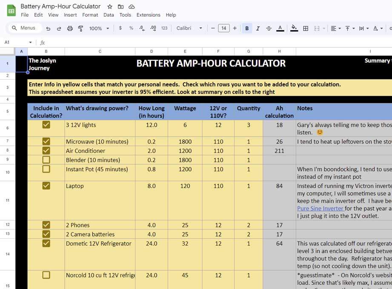Click the document title Battery Amp-Hour Calculator
The height and width of the screenshot is (289, 392).
(x=60, y=6)
